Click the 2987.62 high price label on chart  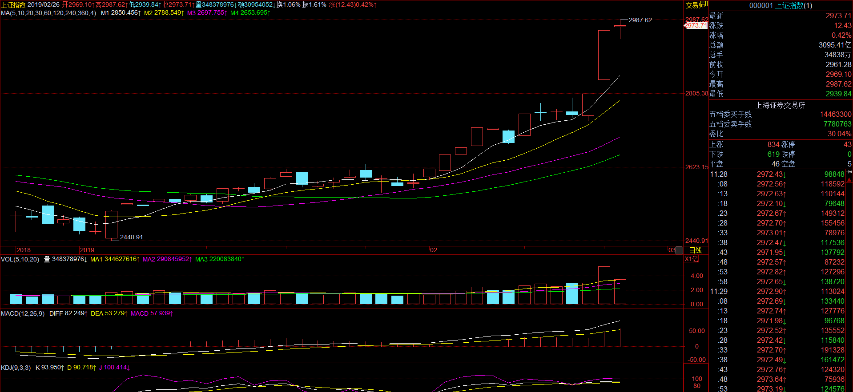coord(640,20)
